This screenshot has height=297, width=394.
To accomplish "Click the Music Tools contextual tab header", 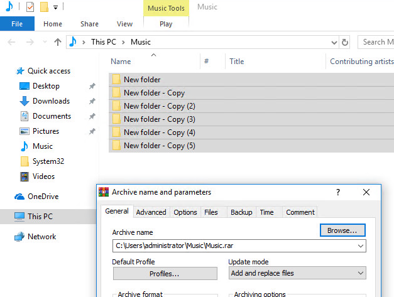I will click(x=166, y=8).
